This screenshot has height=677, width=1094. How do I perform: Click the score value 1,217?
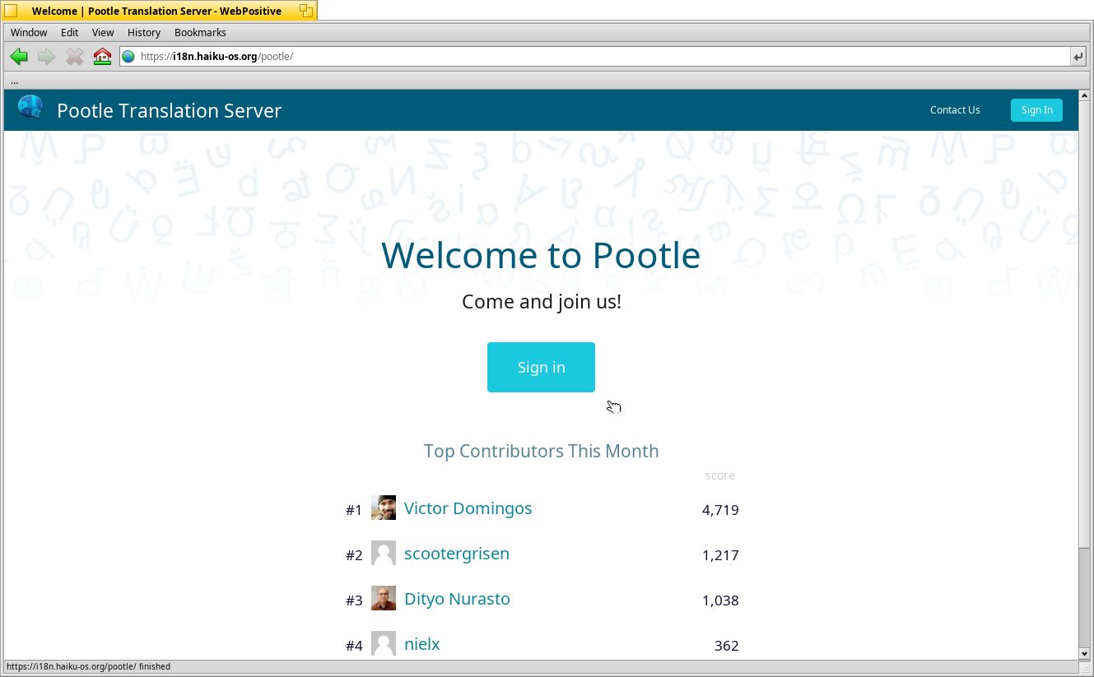pyautogui.click(x=720, y=555)
